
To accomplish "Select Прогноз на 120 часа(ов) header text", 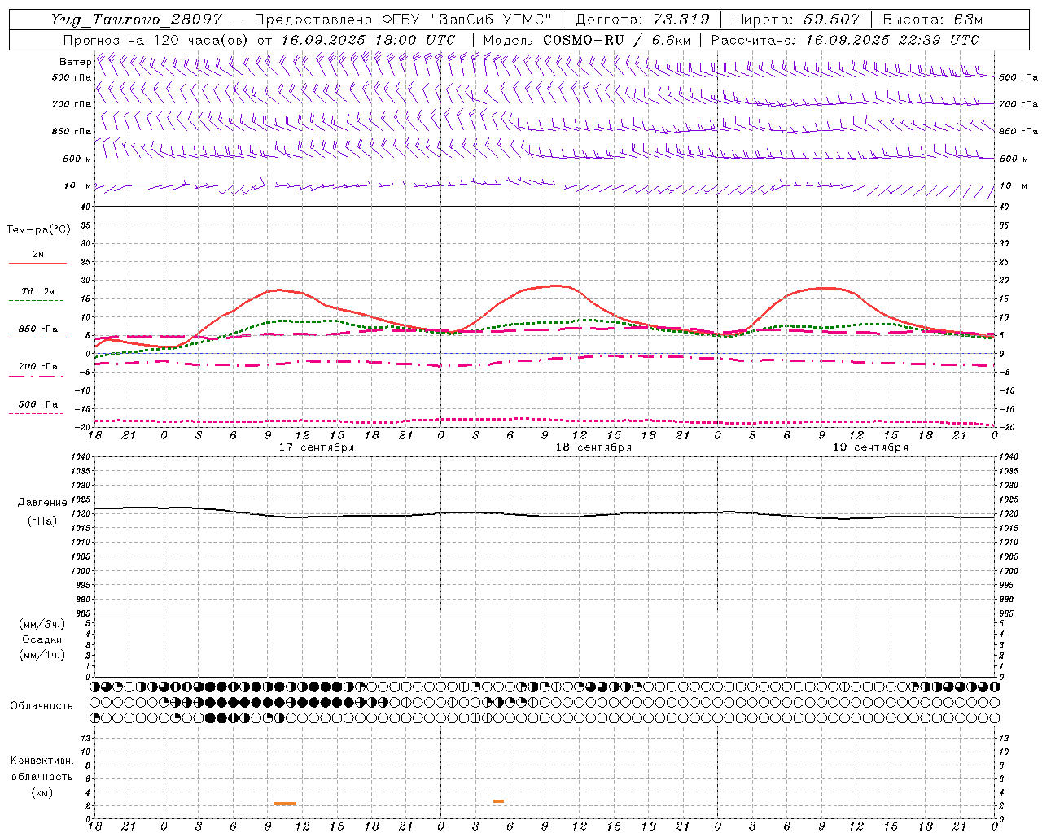I will point(155,40).
